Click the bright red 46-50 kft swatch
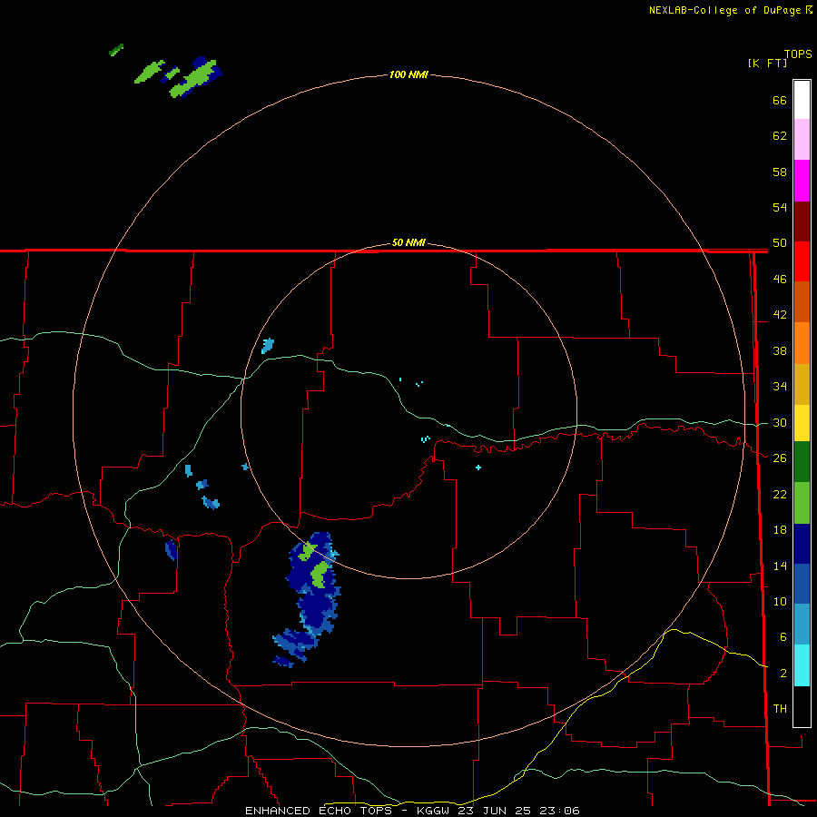 point(802,261)
